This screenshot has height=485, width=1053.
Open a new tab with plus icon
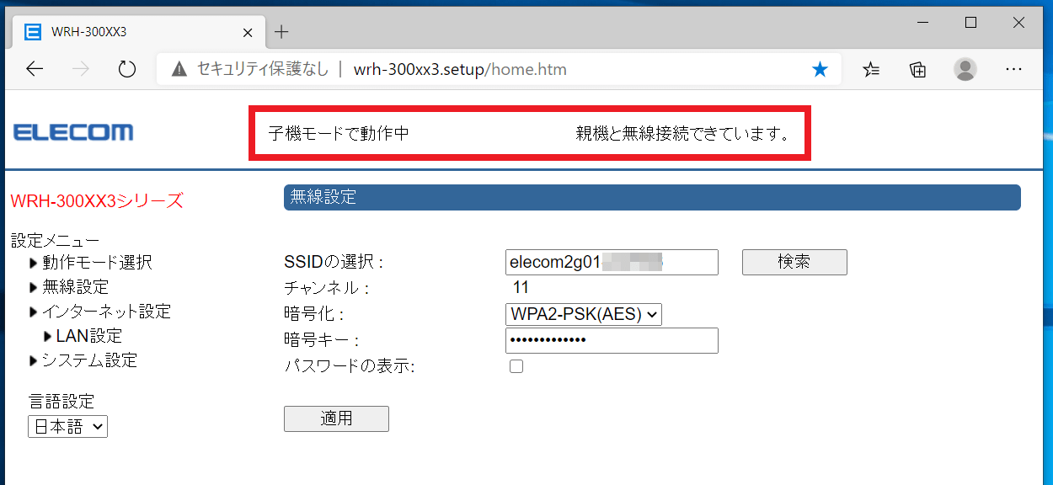coord(282,32)
